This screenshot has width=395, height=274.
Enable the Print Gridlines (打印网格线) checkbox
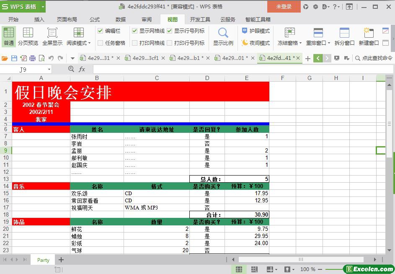[135, 43]
